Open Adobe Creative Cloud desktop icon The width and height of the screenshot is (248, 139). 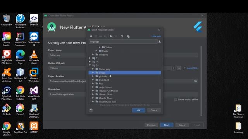(7, 39)
